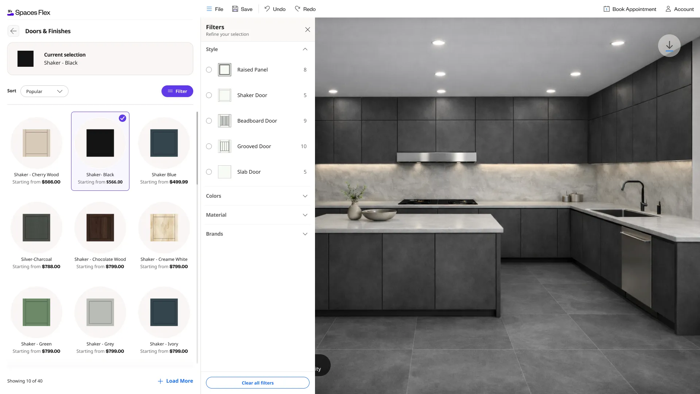The image size is (700, 394).
Task: Redo the last action
Action: coord(305,9)
